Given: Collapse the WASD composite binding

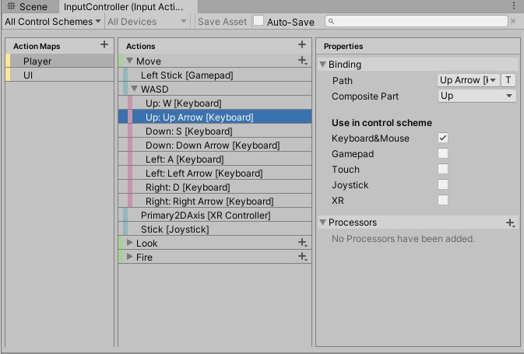Looking at the screenshot, I should click(x=135, y=89).
